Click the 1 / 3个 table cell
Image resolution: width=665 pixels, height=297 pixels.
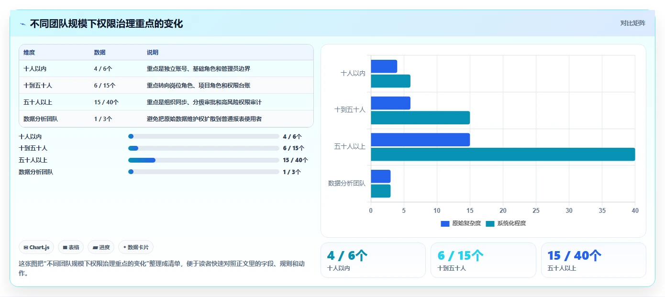click(x=103, y=119)
